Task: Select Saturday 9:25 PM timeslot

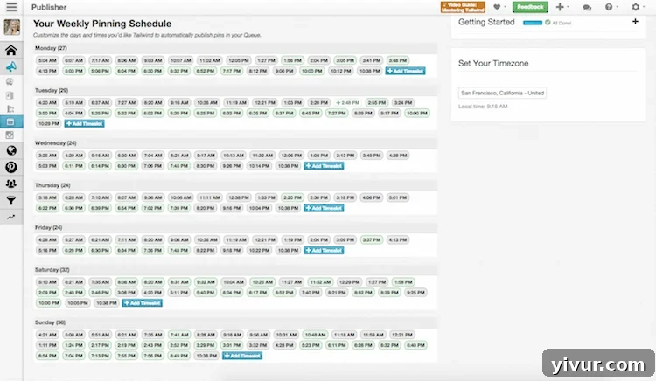Action: (415, 293)
